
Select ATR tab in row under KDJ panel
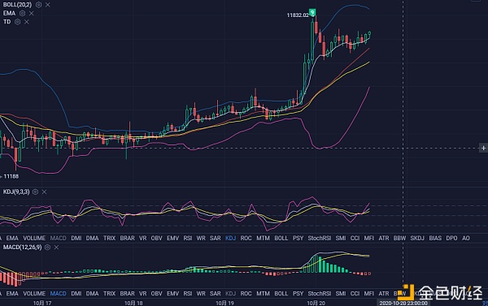tap(384, 239)
